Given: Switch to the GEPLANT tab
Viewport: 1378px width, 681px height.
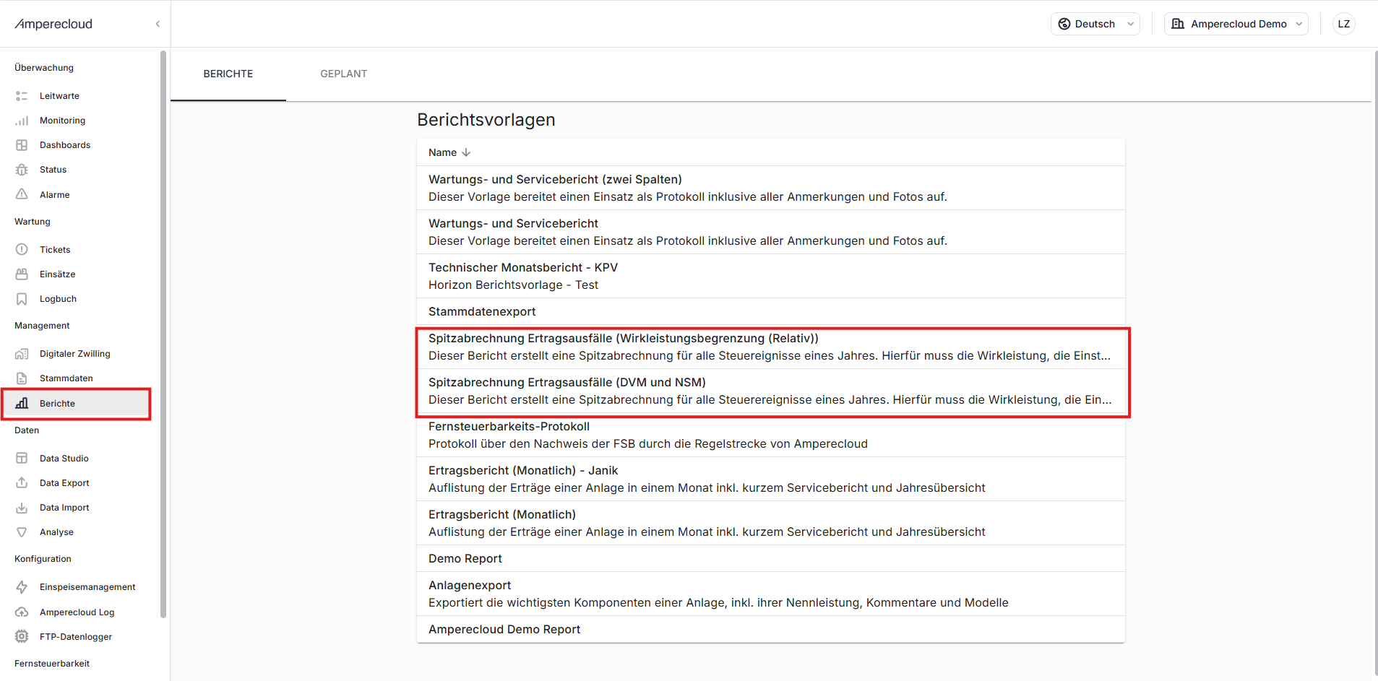Looking at the screenshot, I should point(343,74).
